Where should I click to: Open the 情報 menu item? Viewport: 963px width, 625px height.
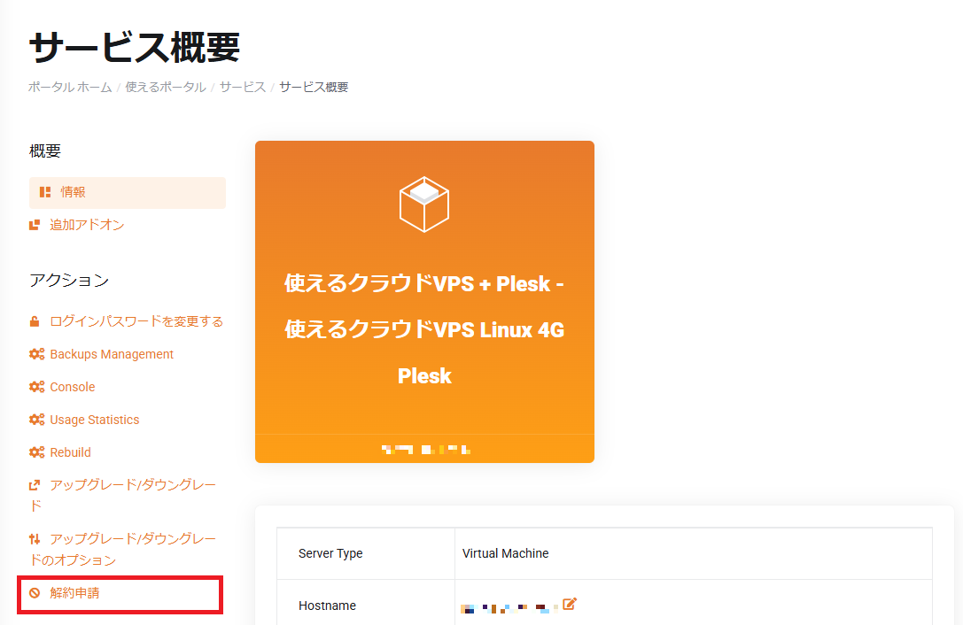point(128,193)
